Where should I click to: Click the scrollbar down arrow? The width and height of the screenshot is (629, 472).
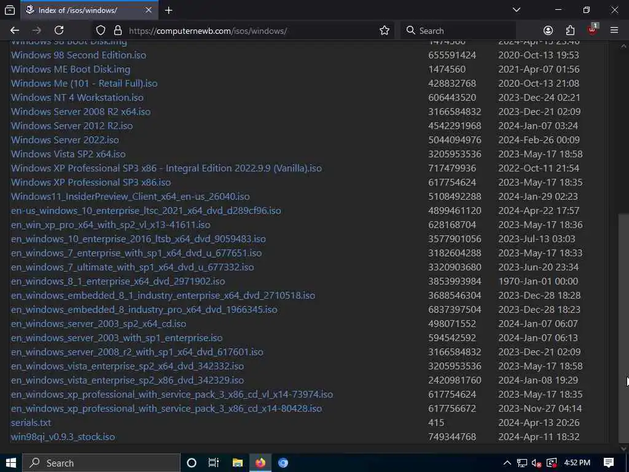[x=624, y=448]
